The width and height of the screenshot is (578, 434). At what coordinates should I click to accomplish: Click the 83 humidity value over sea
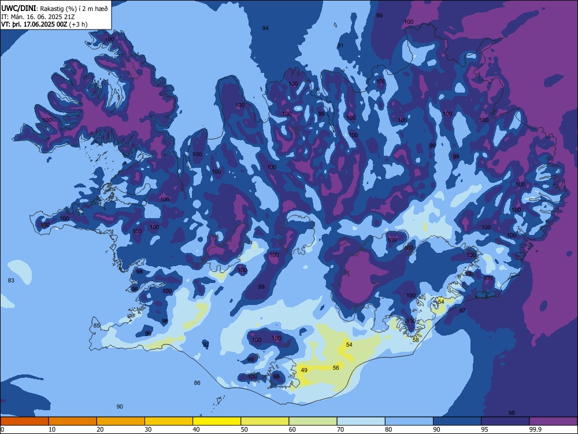tap(11, 281)
